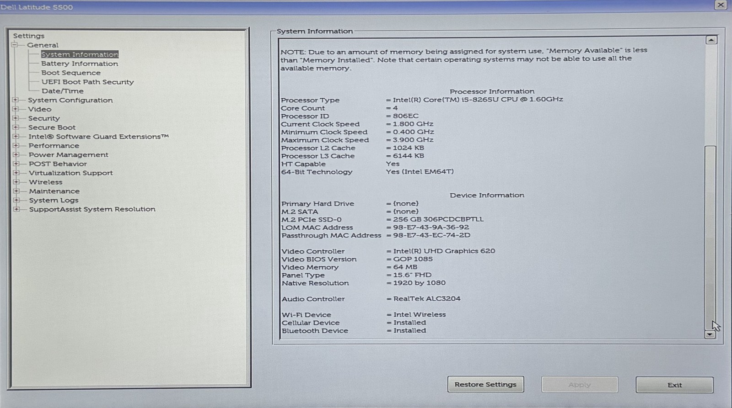Select the General category label
The width and height of the screenshot is (732, 408).
coord(43,45)
